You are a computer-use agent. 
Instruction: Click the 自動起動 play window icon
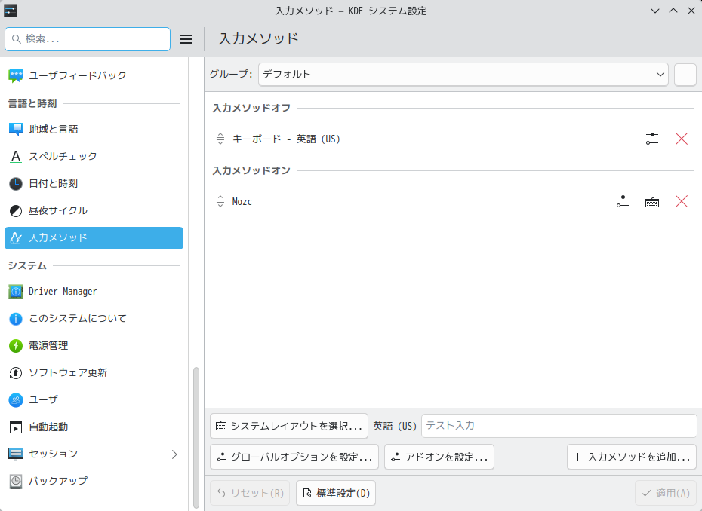click(x=16, y=427)
